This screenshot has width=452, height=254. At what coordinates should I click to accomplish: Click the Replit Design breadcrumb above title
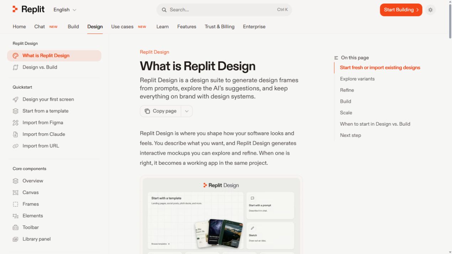pyautogui.click(x=154, y=52)
